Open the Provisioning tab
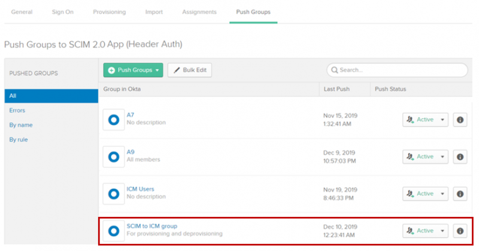This screenshot has height=251, width=479. 110,12
